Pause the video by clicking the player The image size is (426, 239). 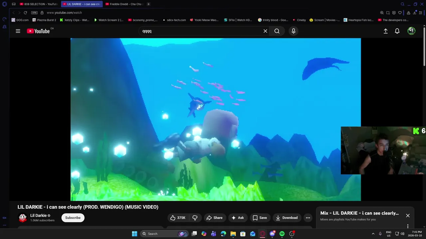point(216,119)
